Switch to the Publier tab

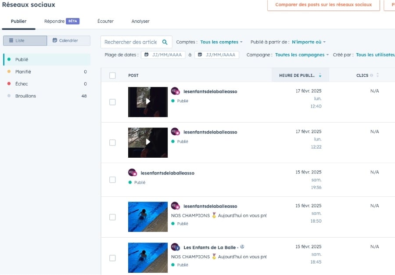pyautogui.click(x=18, y=21)
